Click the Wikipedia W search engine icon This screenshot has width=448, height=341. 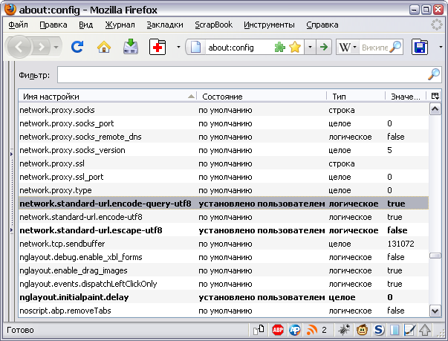coord(344,47)
